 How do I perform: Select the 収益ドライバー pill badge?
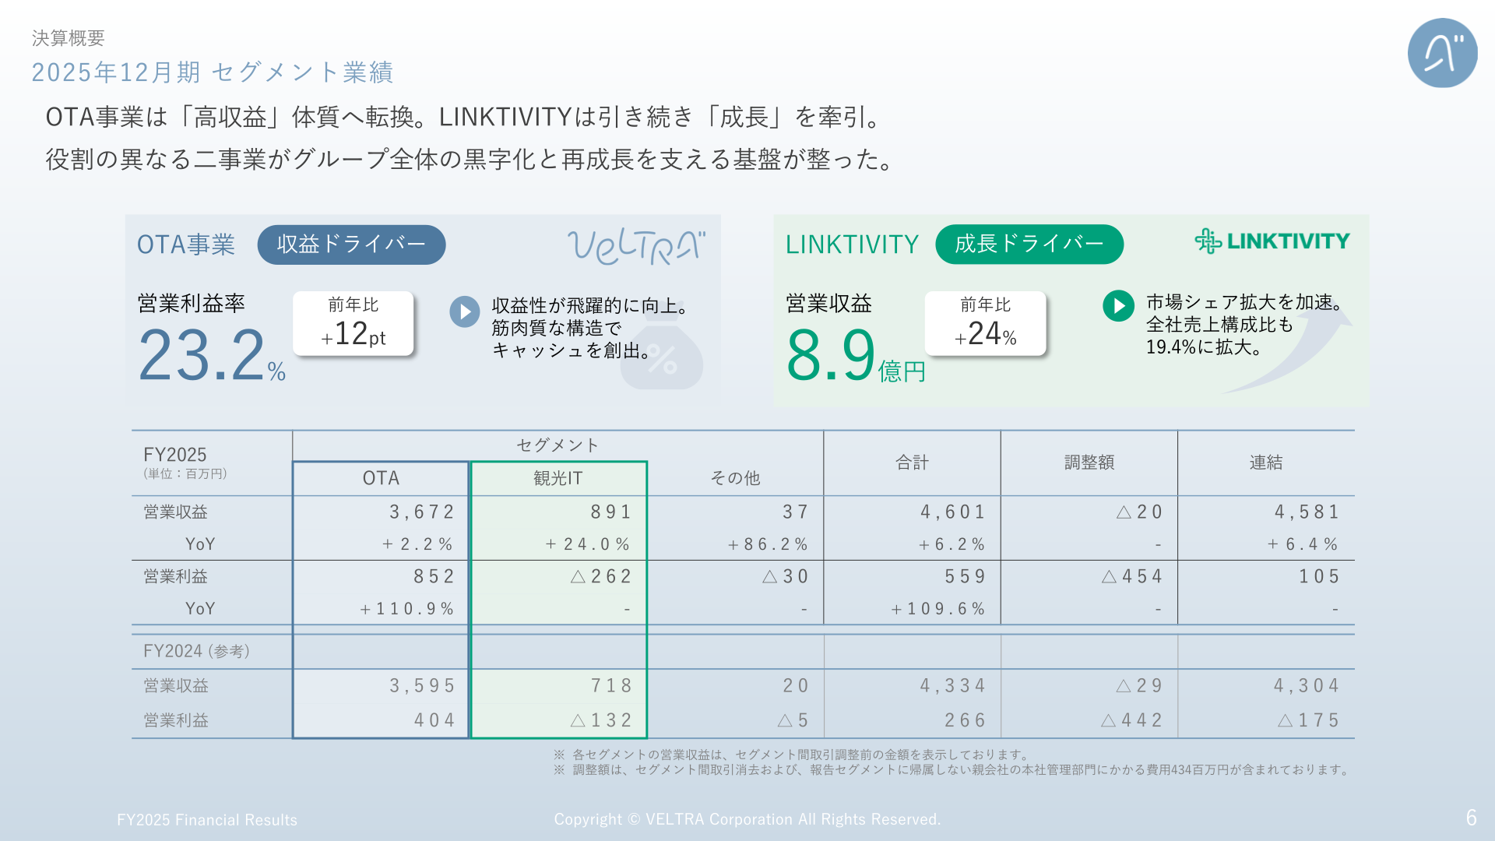[351, 245]
